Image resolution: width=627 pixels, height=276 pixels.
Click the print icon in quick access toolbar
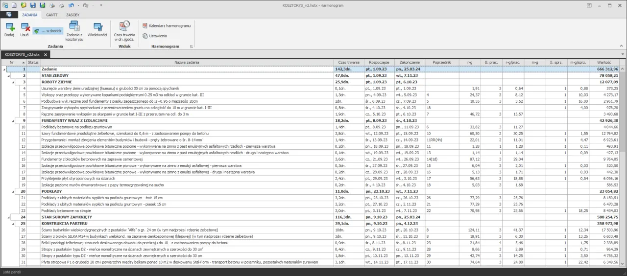[61, 5]
